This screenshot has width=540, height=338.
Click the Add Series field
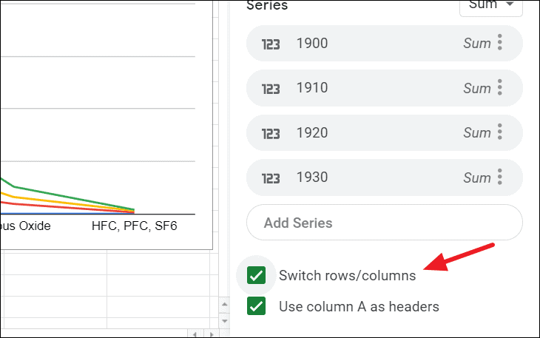pos(385,223)
